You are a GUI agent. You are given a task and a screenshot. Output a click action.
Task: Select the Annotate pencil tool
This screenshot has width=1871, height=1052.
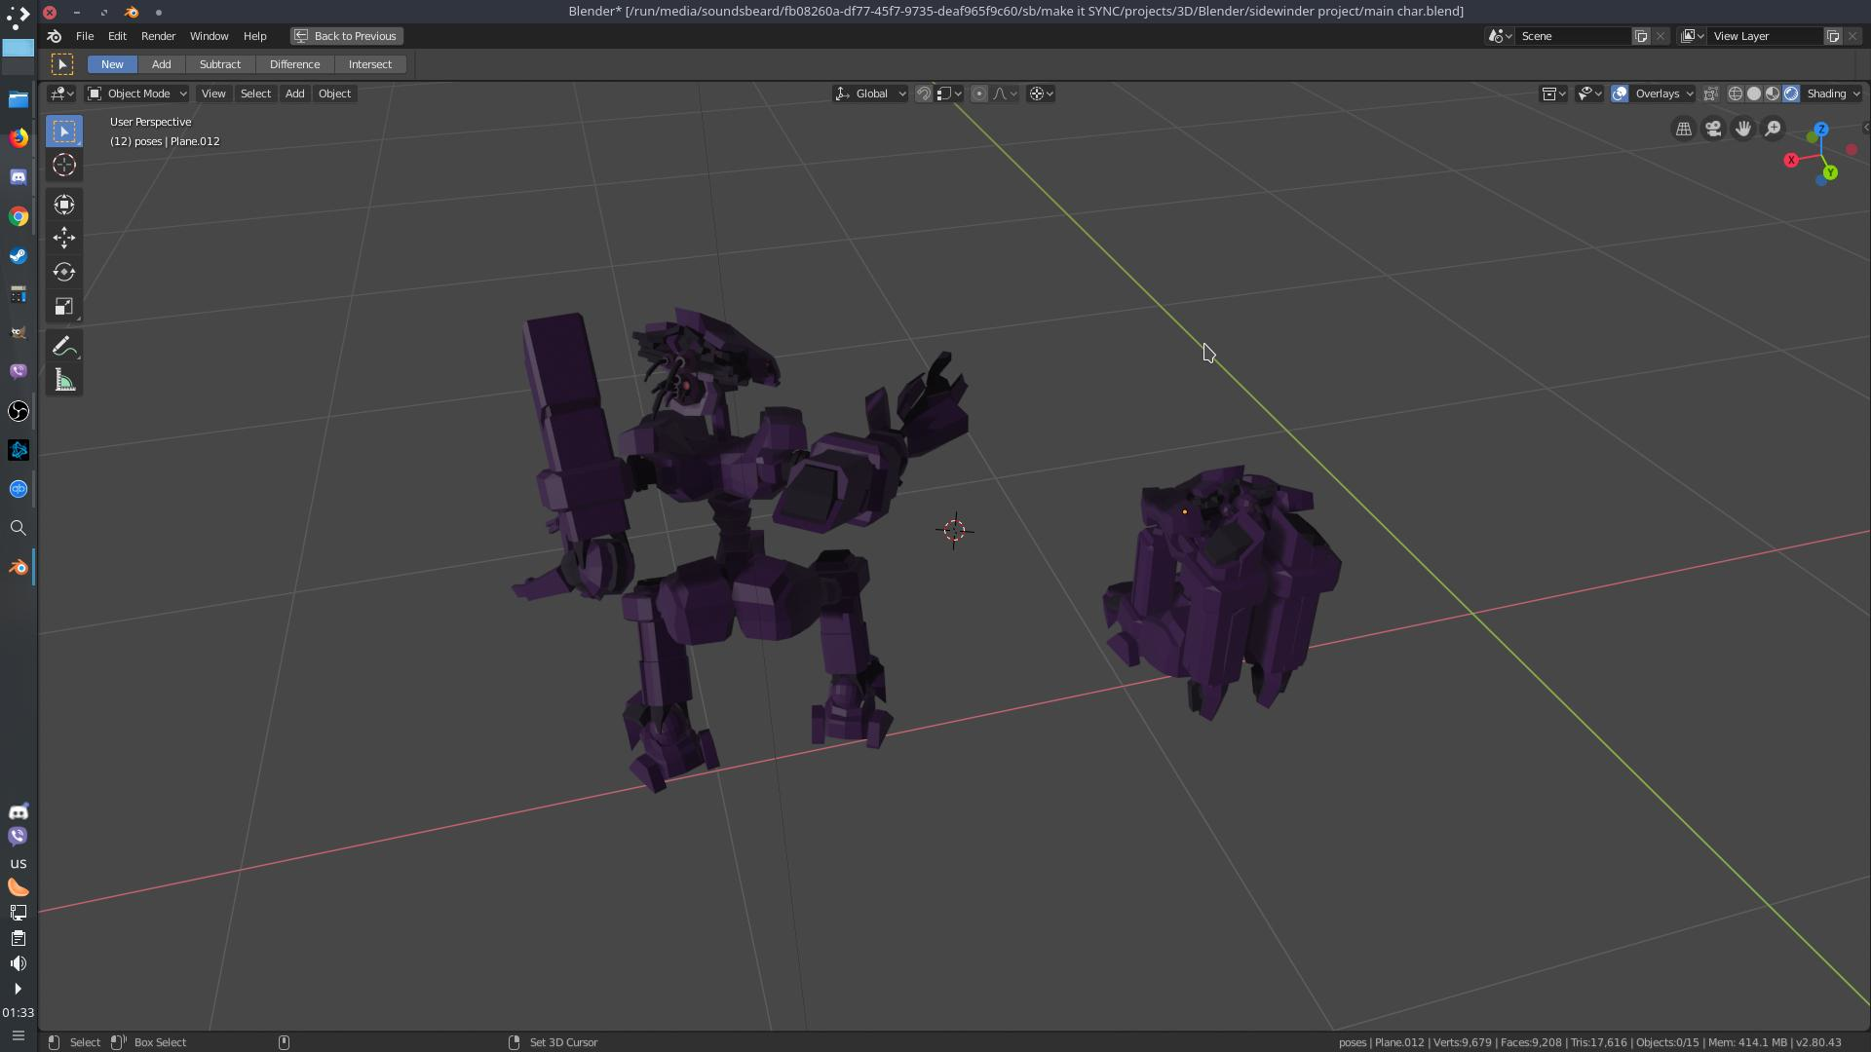point(64,346)
